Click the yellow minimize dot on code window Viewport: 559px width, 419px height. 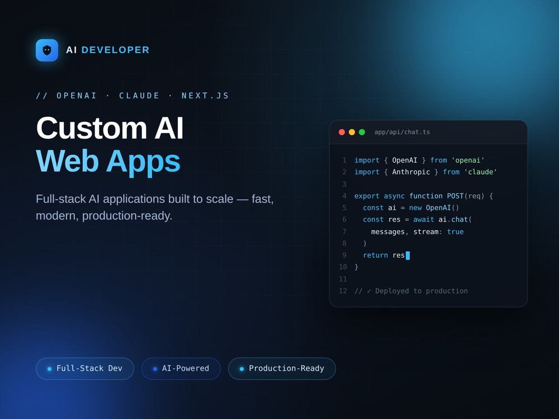[352, 132]
